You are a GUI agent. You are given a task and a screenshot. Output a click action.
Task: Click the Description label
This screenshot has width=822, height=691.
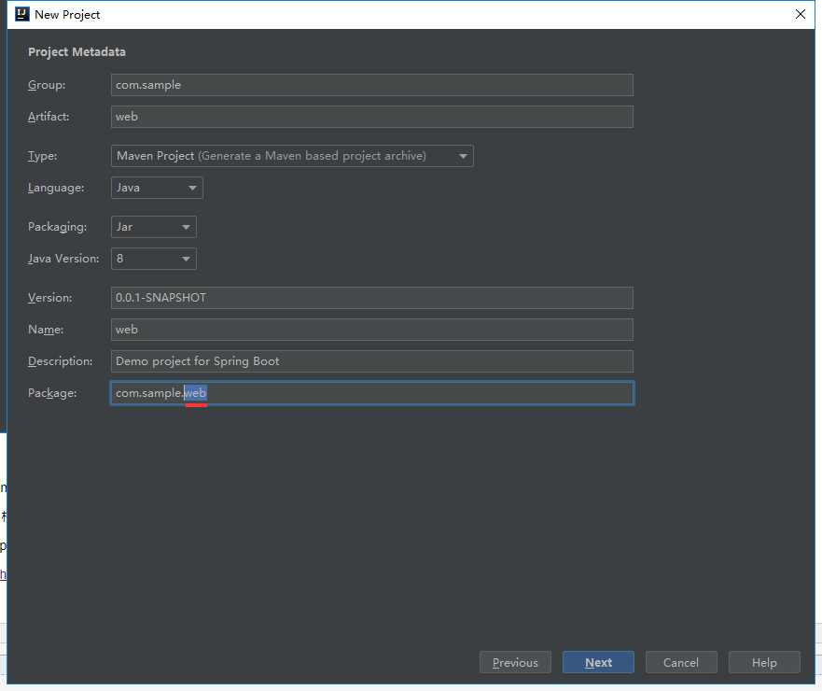61,361
